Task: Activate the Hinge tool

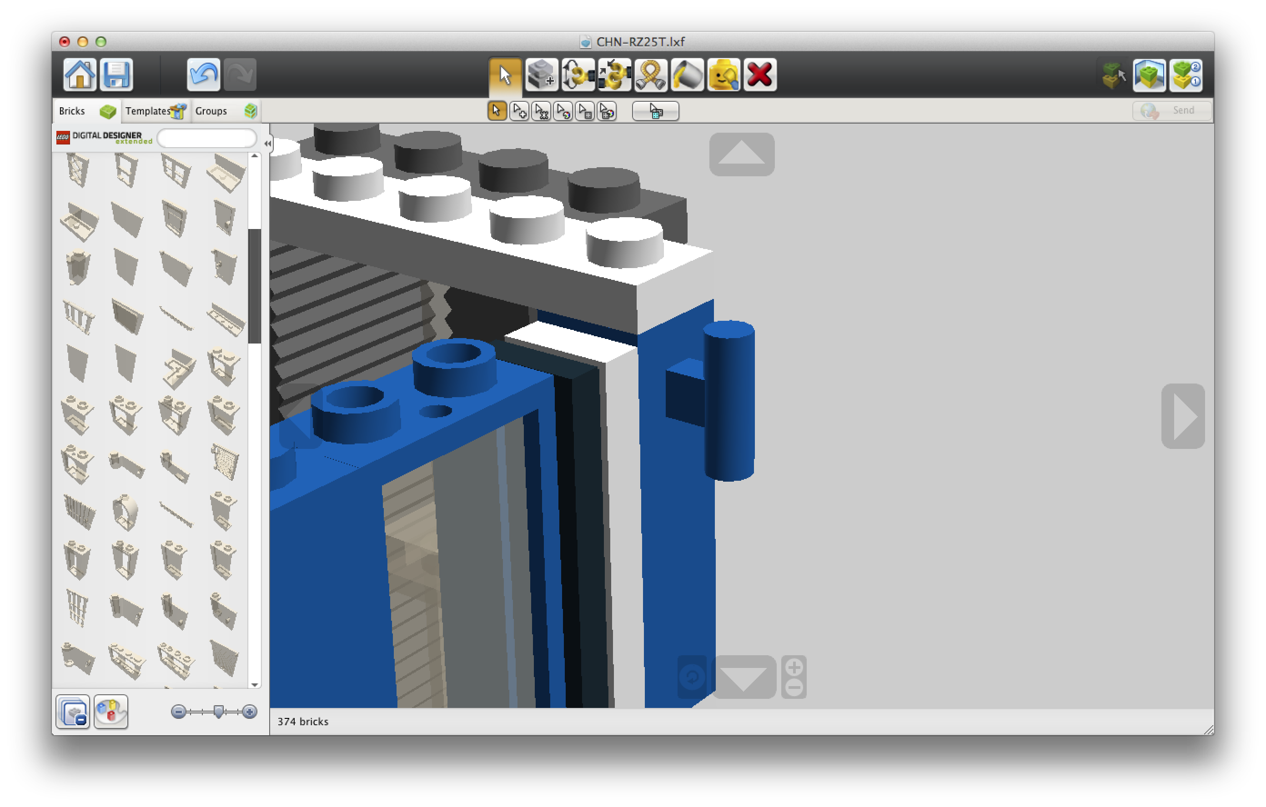Action: click(578, 75)
